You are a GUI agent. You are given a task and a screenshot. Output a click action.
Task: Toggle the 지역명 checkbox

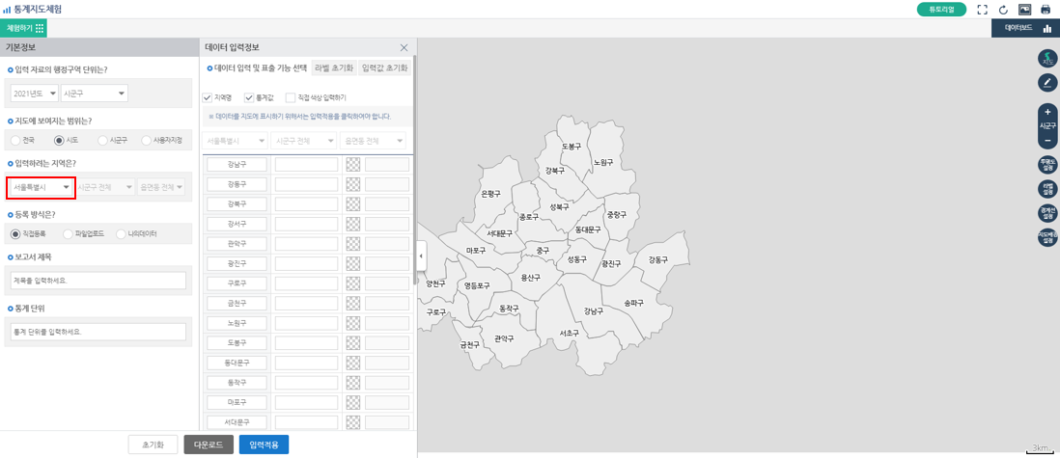(209, 97)
